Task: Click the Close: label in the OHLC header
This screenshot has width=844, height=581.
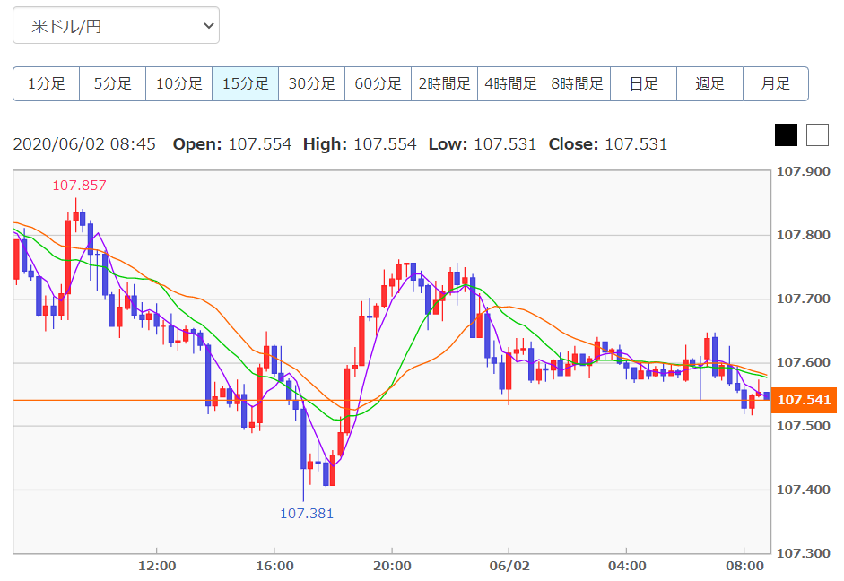Action: click(x=573, y=144)
